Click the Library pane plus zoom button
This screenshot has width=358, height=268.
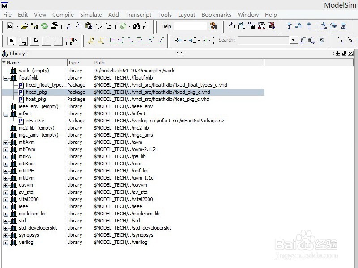338,53
